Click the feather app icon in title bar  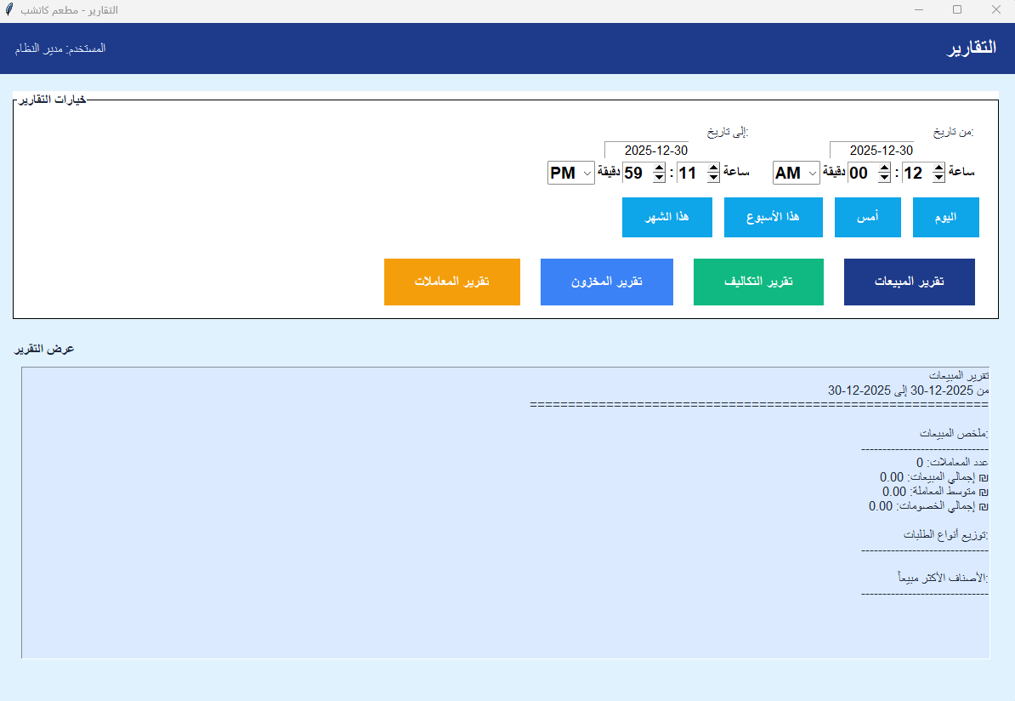coord(9,9)
